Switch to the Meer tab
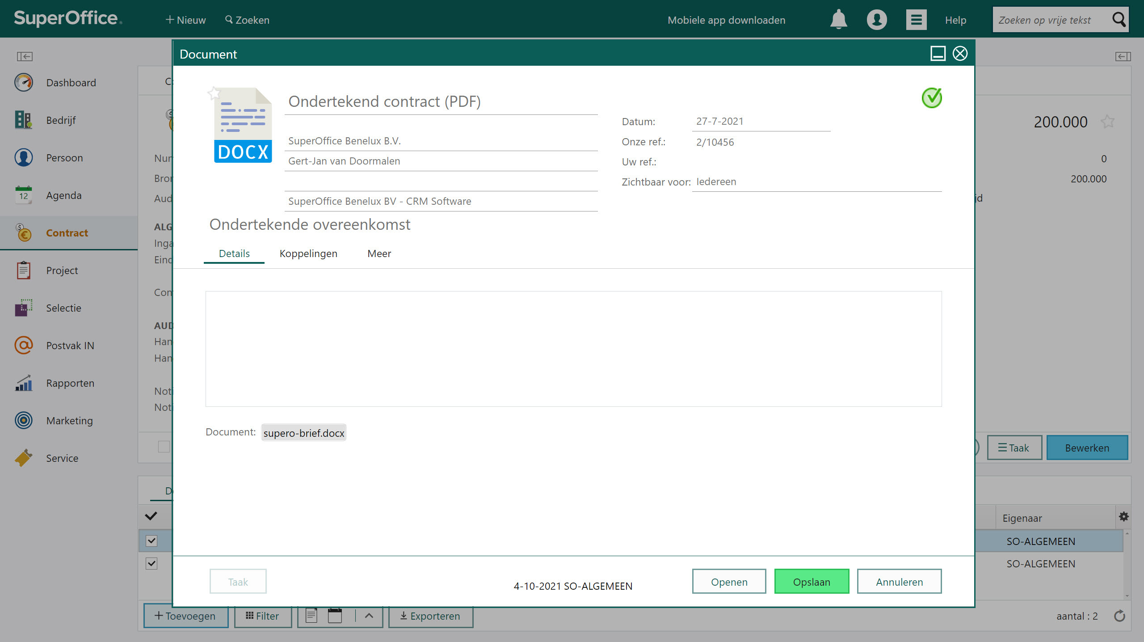 [x=379, y=253]
